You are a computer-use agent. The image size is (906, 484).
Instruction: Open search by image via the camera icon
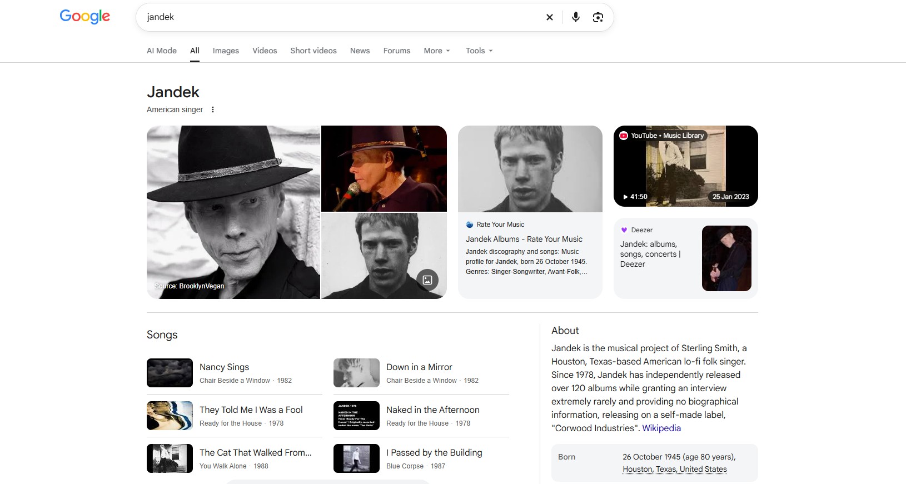598,17
